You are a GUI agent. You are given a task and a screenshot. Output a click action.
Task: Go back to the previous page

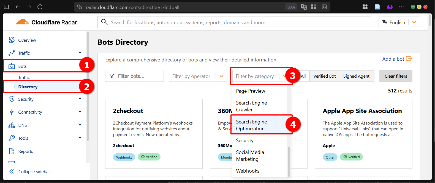coord(18,7)
